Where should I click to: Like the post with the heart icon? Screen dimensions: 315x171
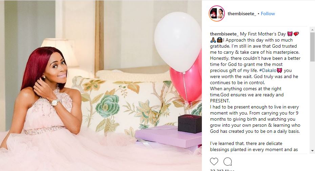pos(214,162)
